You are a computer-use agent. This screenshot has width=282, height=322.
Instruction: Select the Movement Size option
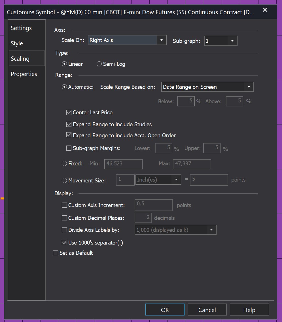[x=64, y=181]
